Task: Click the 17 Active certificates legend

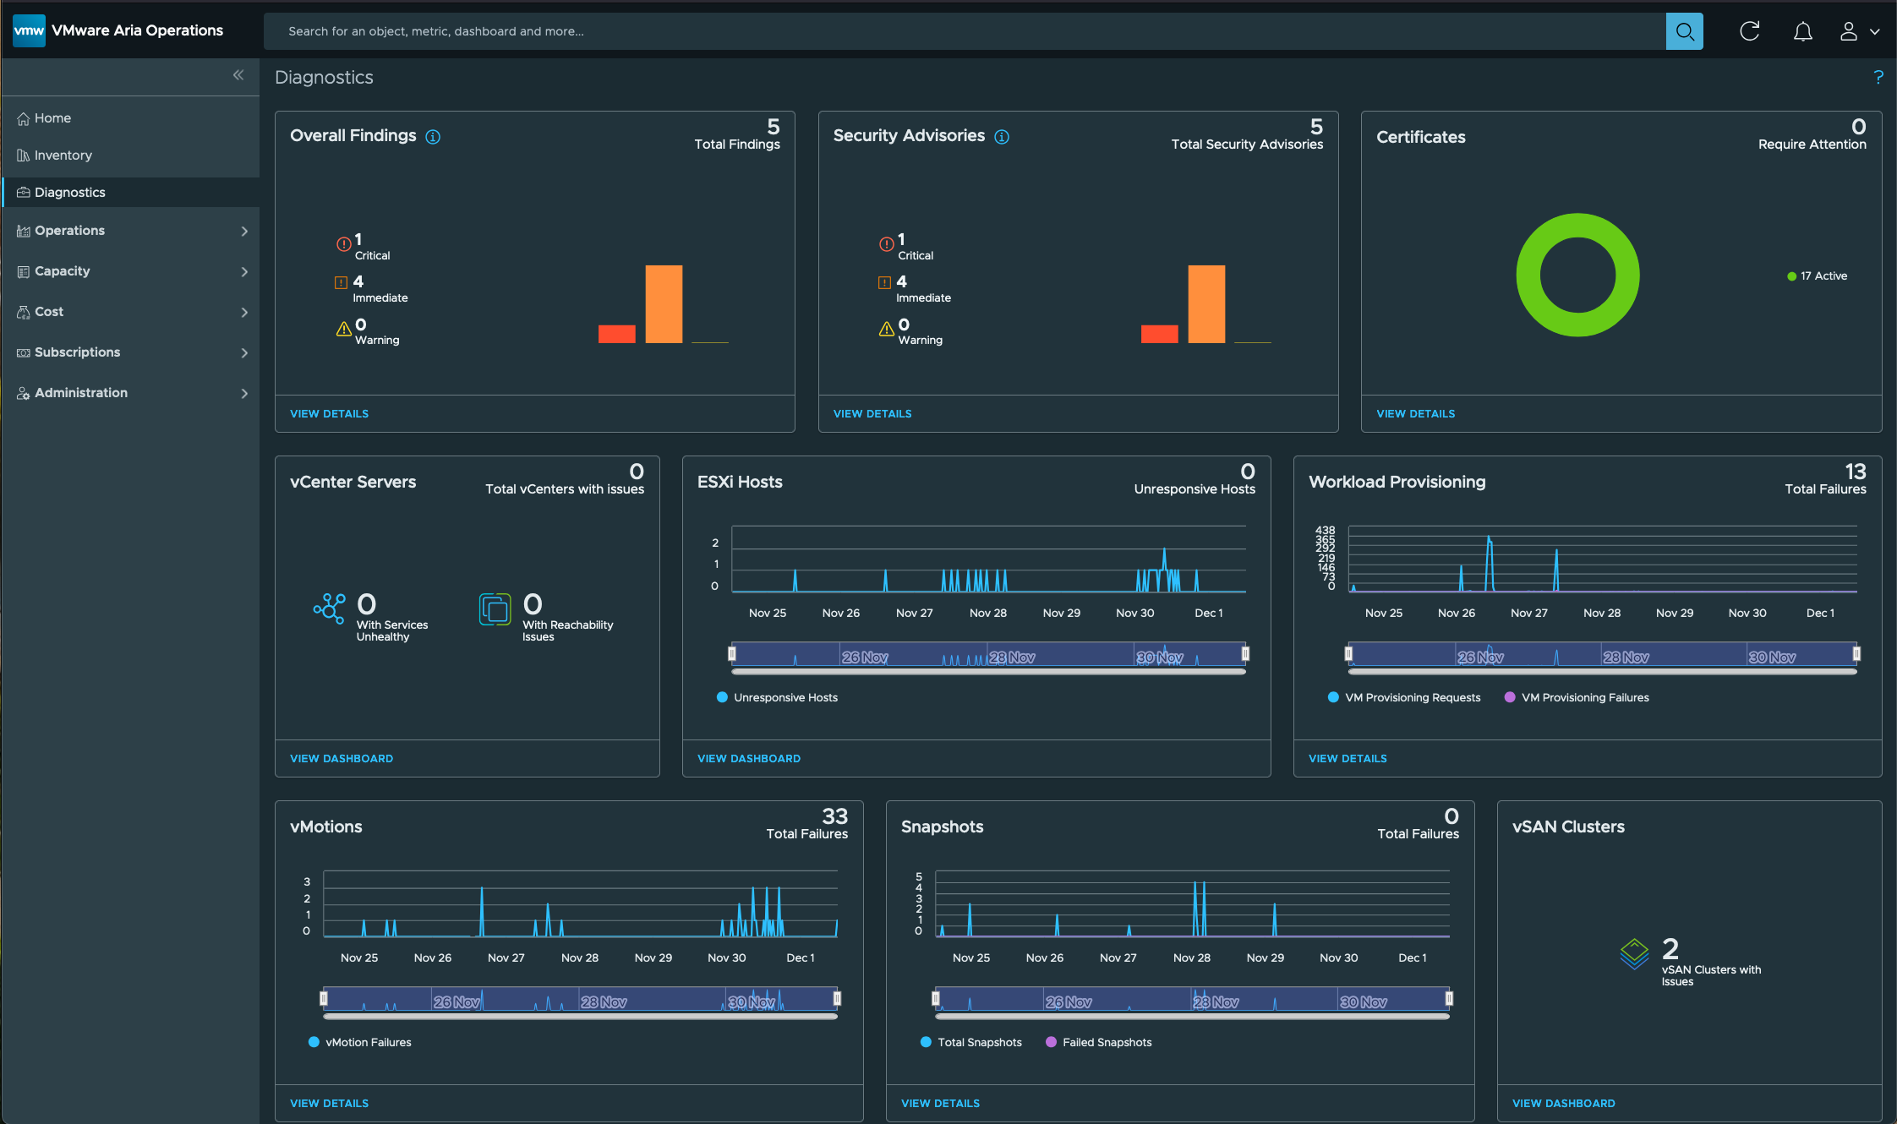Action: pyautogui.click(x=1817, y=276)
